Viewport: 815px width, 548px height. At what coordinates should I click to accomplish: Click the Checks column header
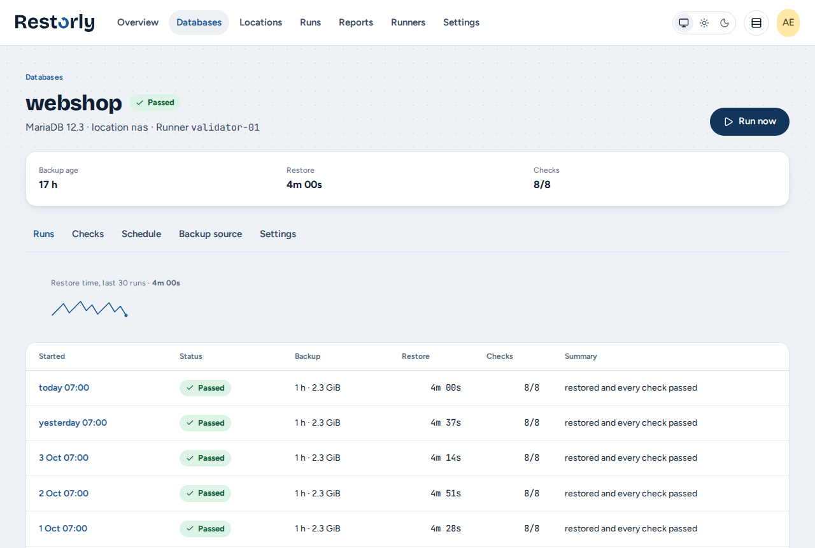click(500, 356)
